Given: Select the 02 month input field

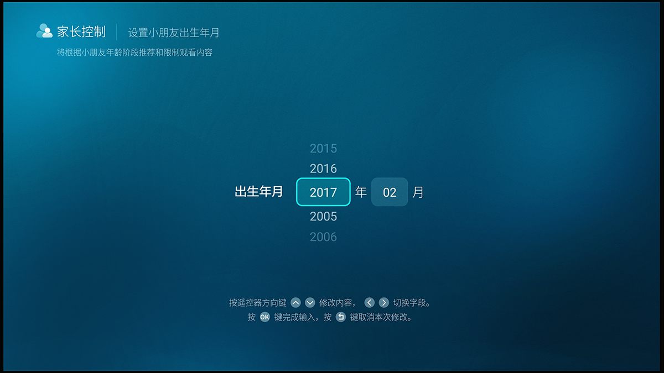Looking at the screenshot, I should coord(390,192).
